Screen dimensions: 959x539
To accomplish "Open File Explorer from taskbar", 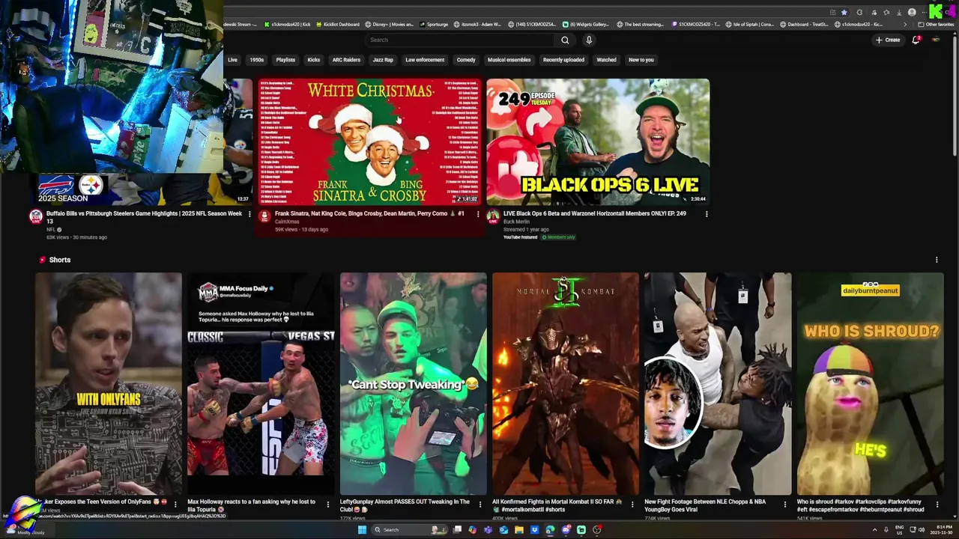I will tap(518, 530).
